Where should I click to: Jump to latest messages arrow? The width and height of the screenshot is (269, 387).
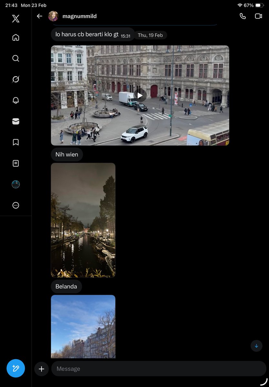click(x=256, y=346)
